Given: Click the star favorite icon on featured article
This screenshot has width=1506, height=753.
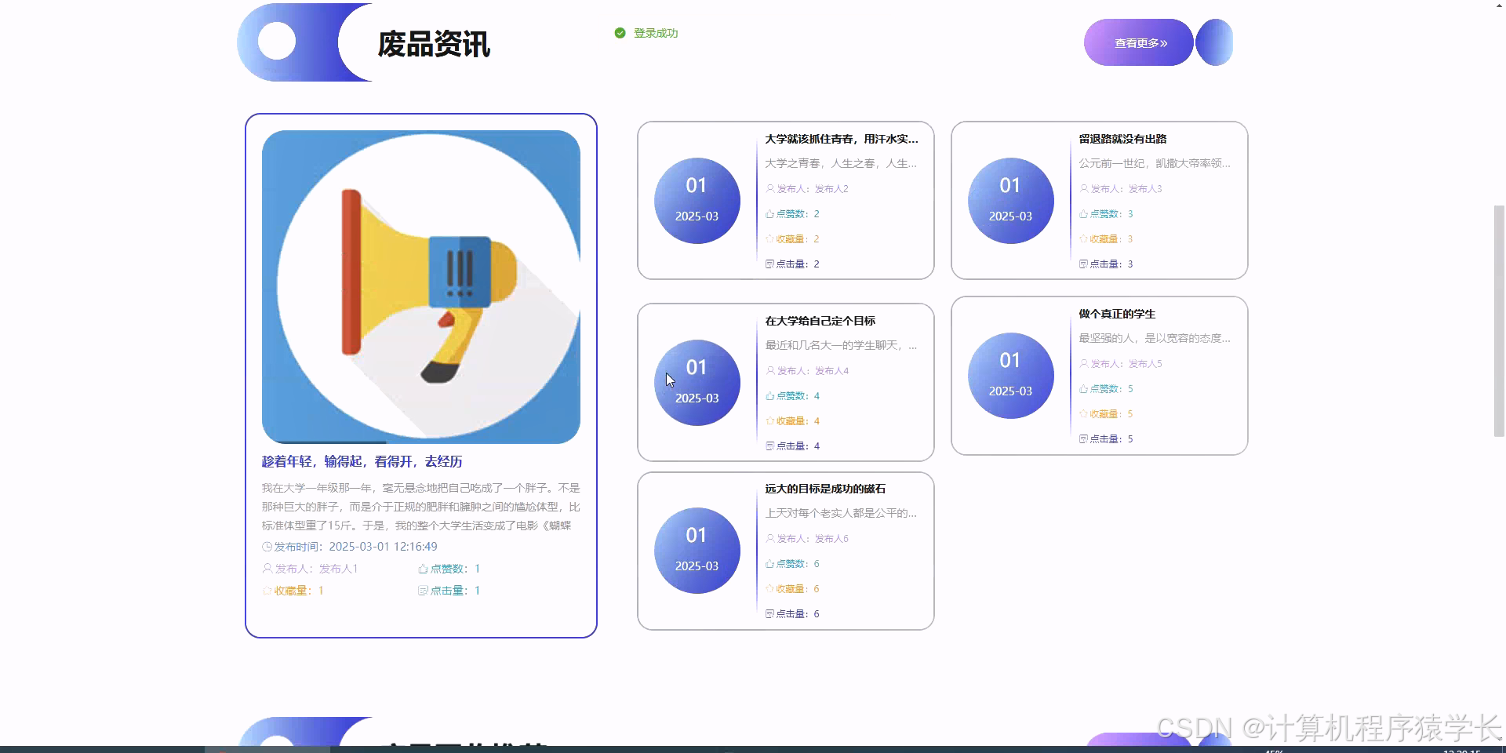Looking at the screenshot, I should (x=266, y=590).
